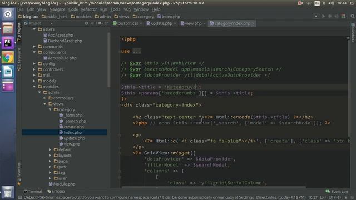Collapse the assets folder
The height and width of the screenshot is (200, 356).
(34, 29)
